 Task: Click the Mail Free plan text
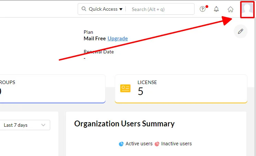94,39
